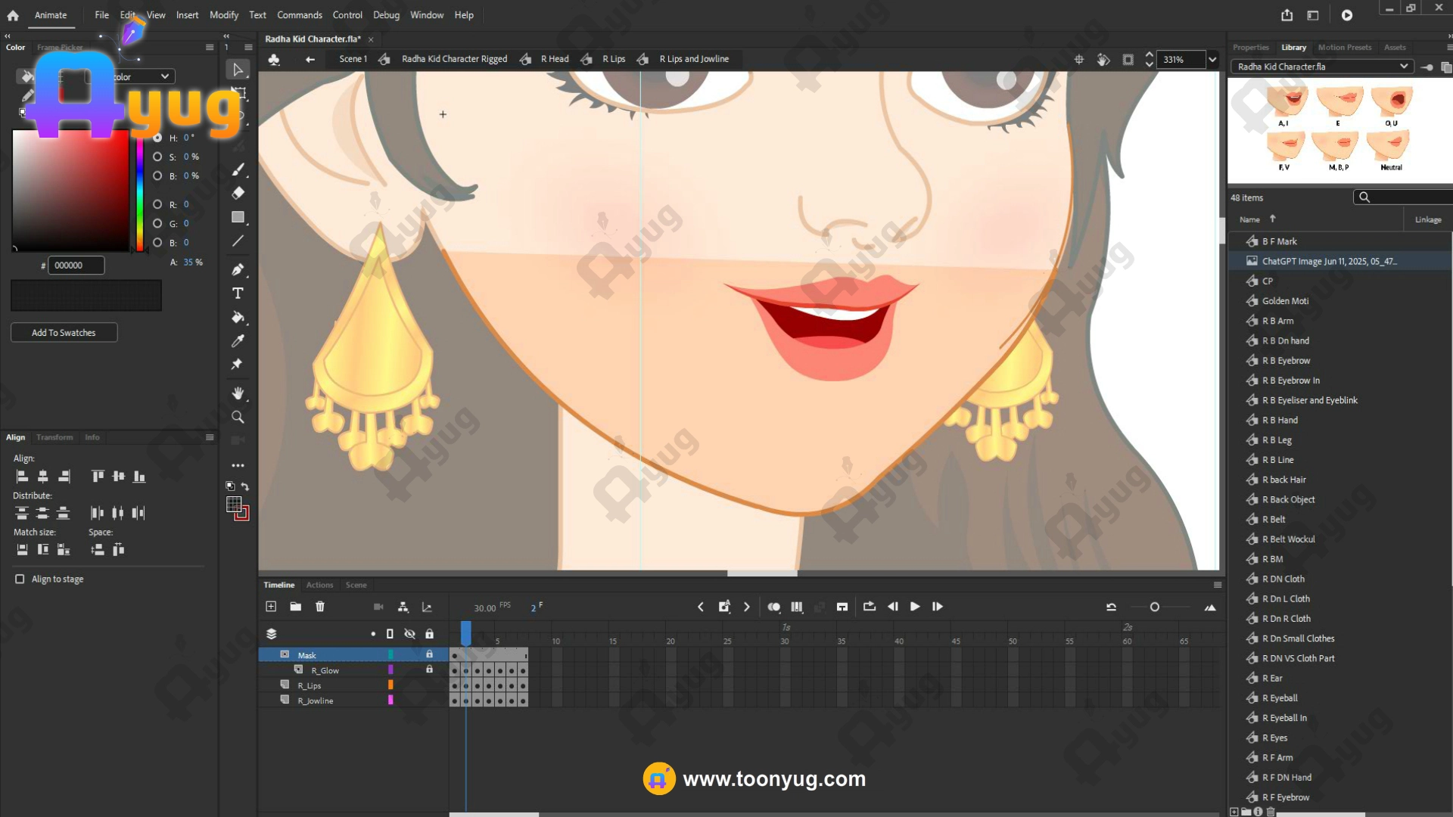Image resolution: width=1453 pixels, height=817 pixels.
Task: Select the Text tool
Action: (238, 294)
